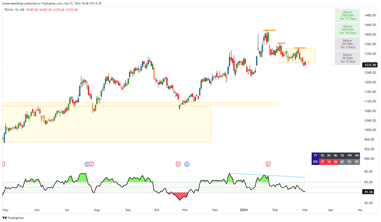Select the 2h timeframe cell
This screenshot has width=381, height=222.
[329, 155]
